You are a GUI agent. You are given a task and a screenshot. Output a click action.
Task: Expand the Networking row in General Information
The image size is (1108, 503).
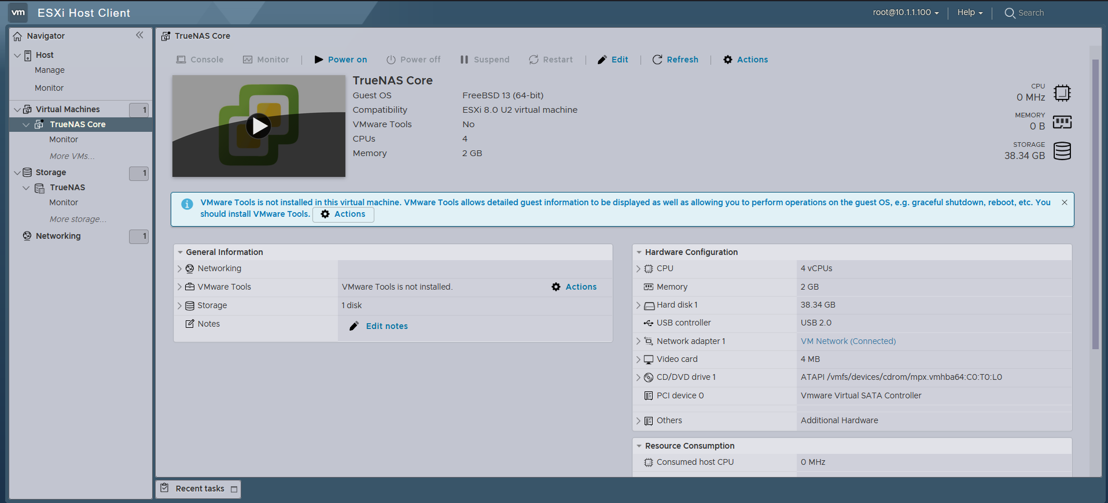pyautogui.click(x=179, y=269)
